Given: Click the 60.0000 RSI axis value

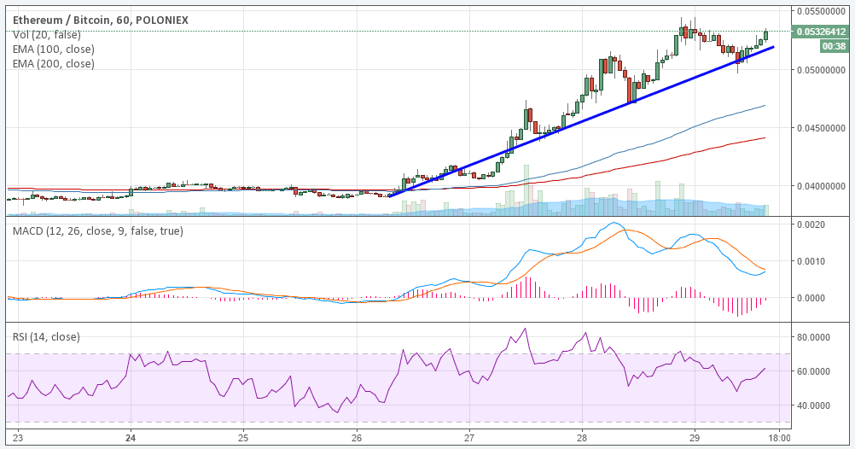Looking at the screenshot, I should (813, 371).
